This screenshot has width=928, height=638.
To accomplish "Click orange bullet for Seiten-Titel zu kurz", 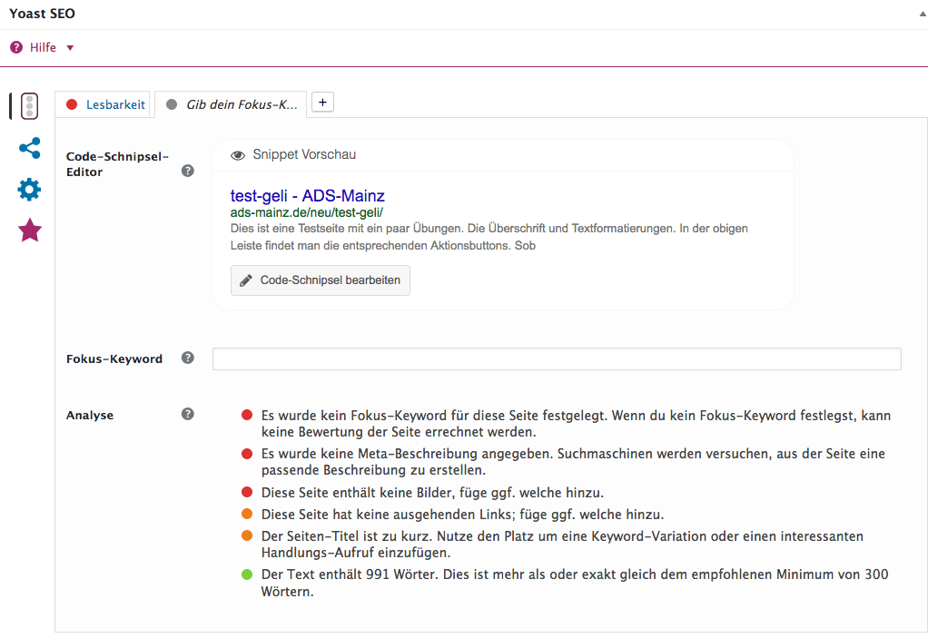I will (x=247, y=535).
